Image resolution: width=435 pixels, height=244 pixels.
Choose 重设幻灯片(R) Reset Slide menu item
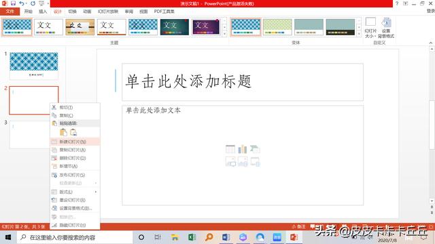coord(75,200)
